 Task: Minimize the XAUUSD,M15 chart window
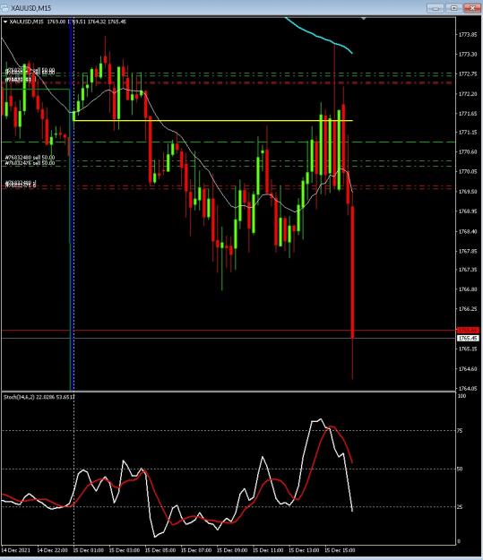tap(436, 8)
